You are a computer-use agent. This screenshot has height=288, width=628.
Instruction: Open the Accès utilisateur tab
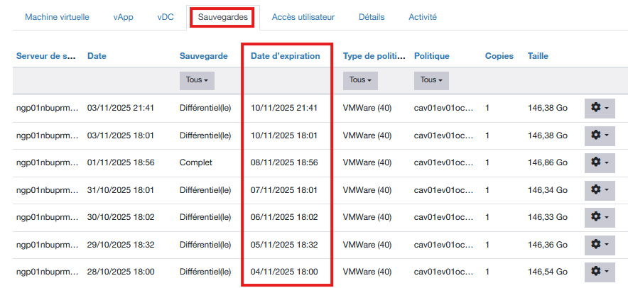click(303, 17)
